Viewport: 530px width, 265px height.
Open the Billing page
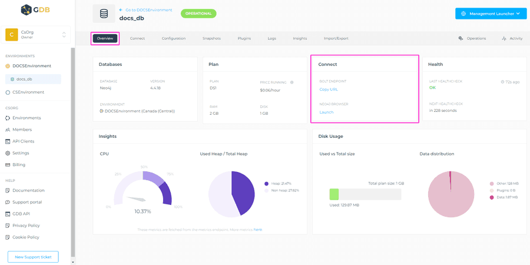click(x=19, y=165)
